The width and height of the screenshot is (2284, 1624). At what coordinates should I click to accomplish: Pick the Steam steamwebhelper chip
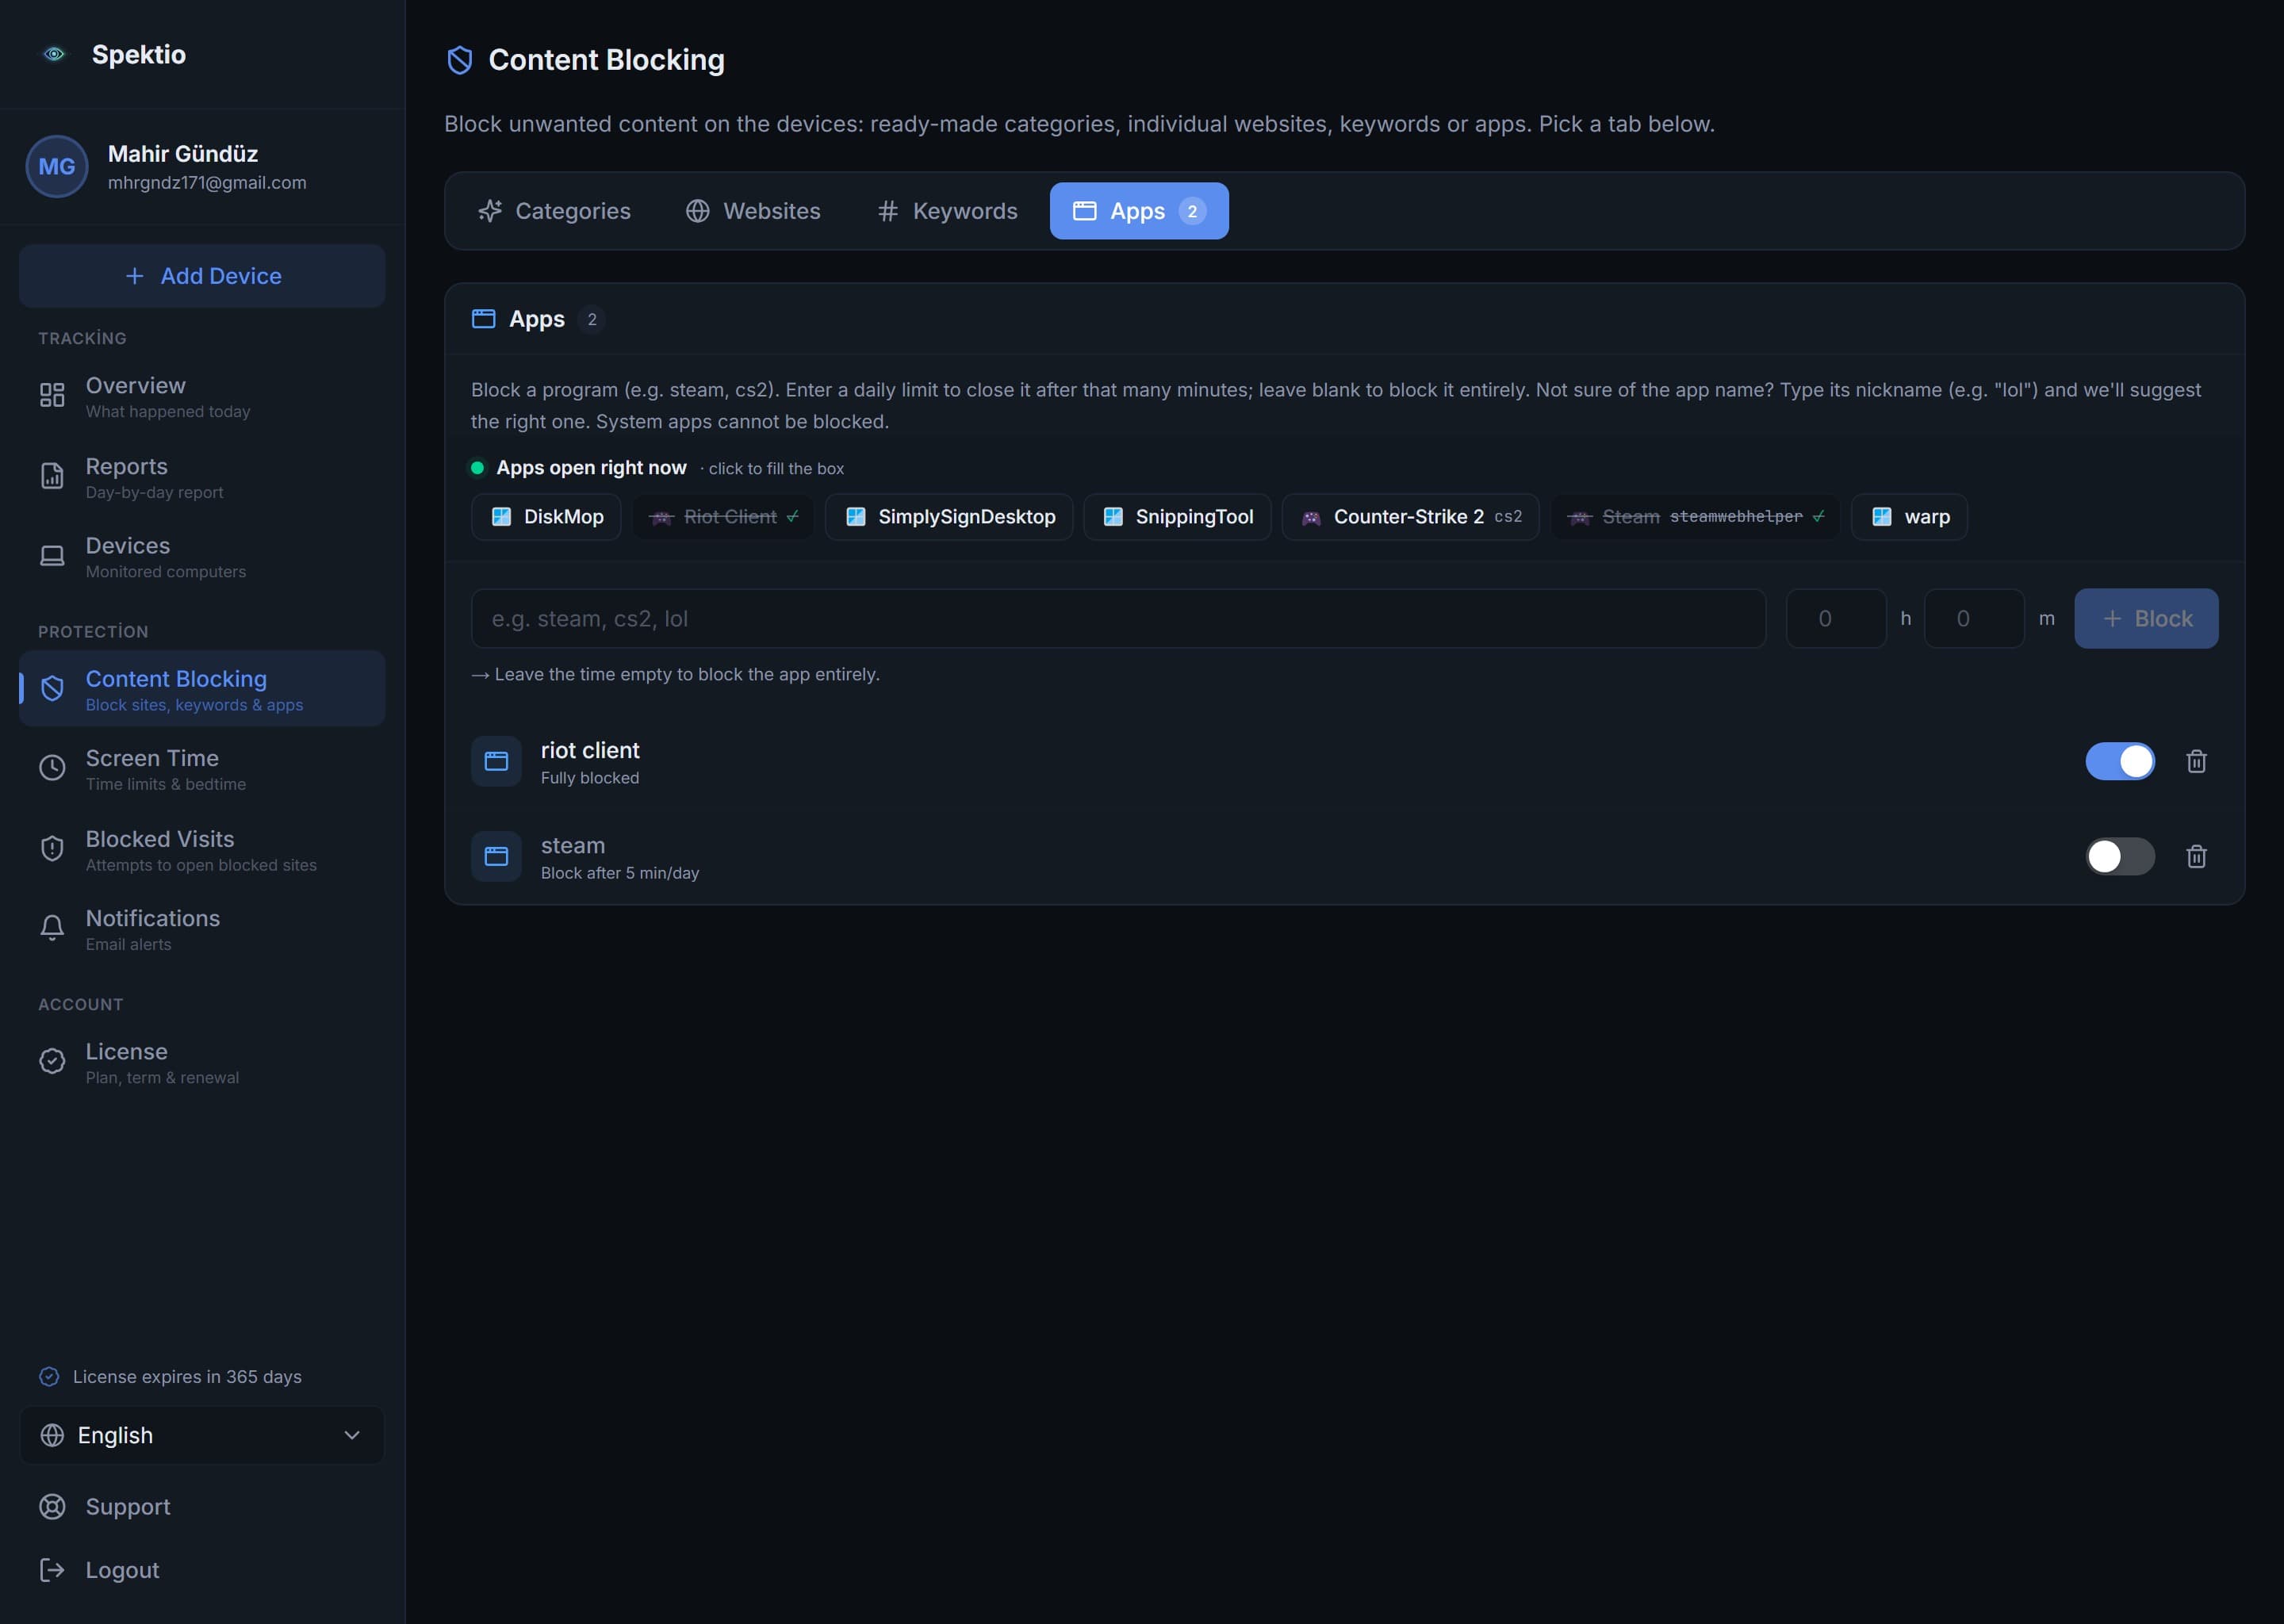click(1695, 517)
